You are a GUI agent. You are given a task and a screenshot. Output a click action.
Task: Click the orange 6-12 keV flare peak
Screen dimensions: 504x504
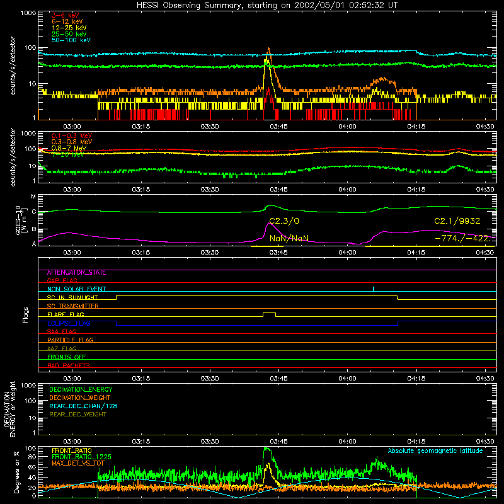point(269,49)
